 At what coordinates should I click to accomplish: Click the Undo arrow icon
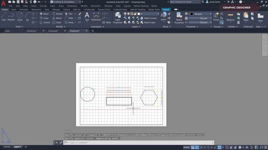(x=39, y=2)
